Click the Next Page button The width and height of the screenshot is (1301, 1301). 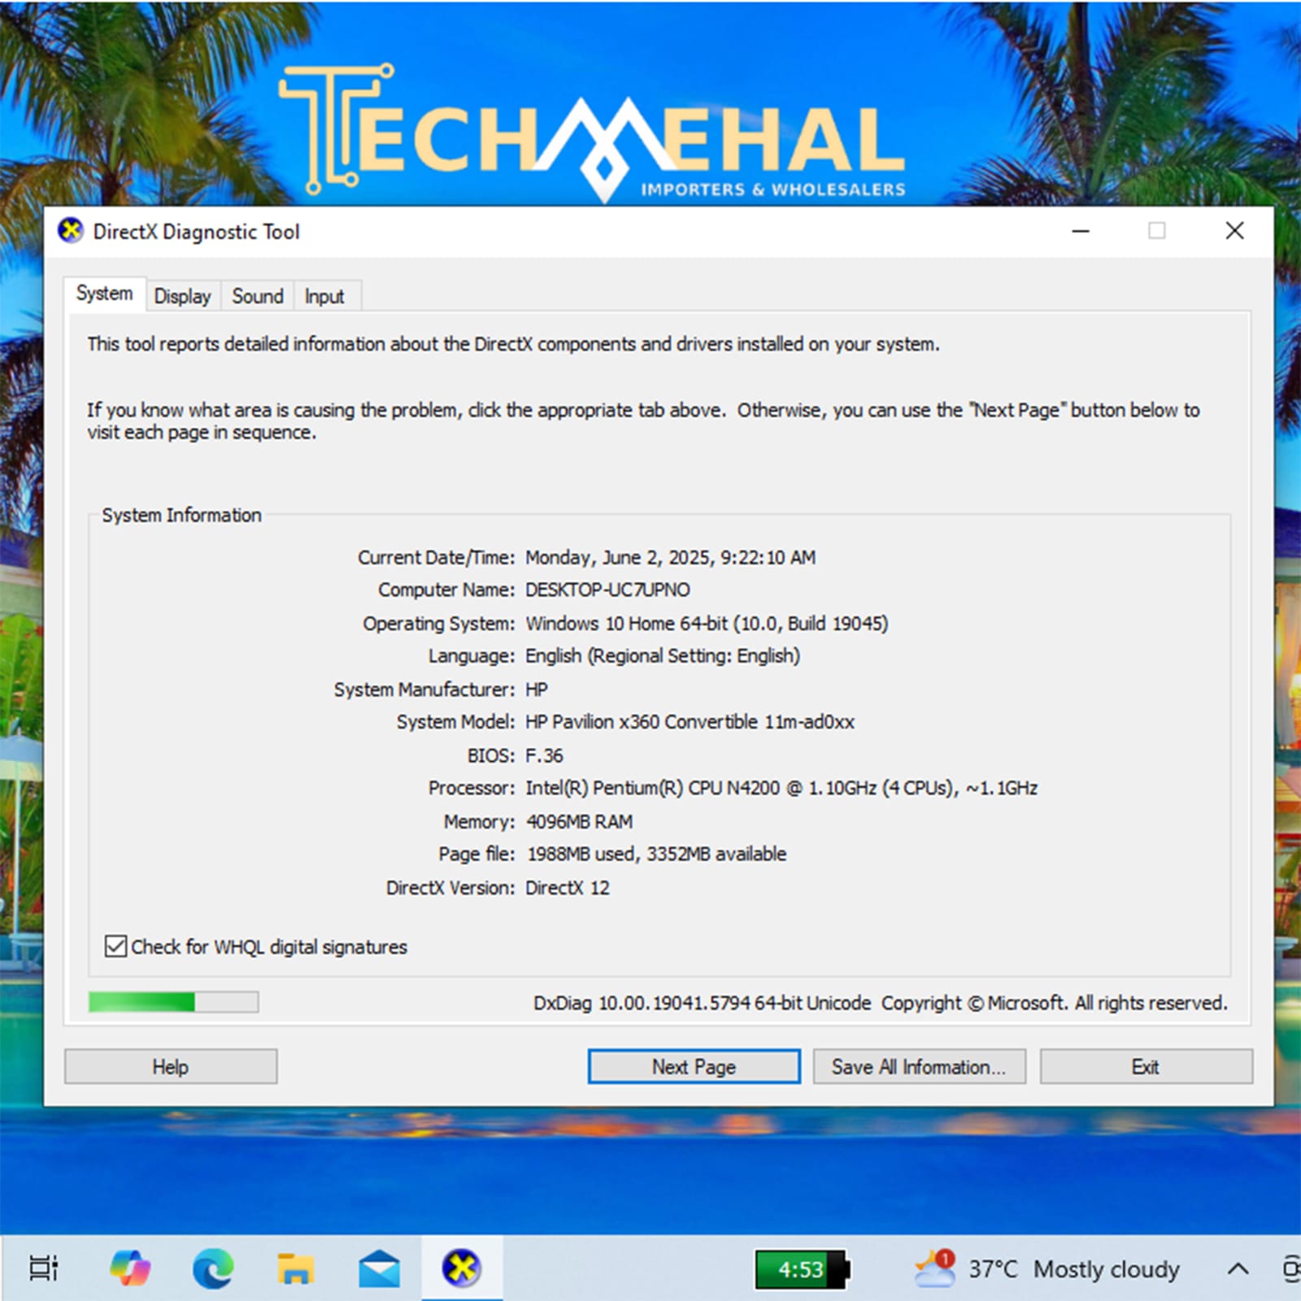pyautogui.click(x=694, y=1066)
